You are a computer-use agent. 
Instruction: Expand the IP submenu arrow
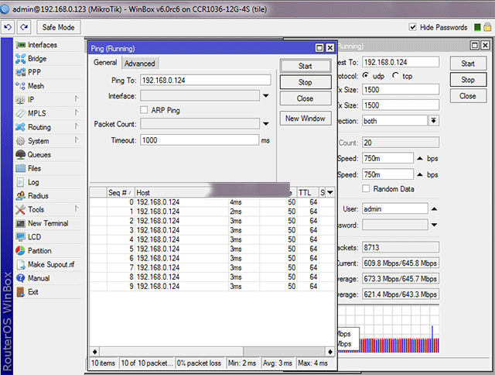coord(77,99)
